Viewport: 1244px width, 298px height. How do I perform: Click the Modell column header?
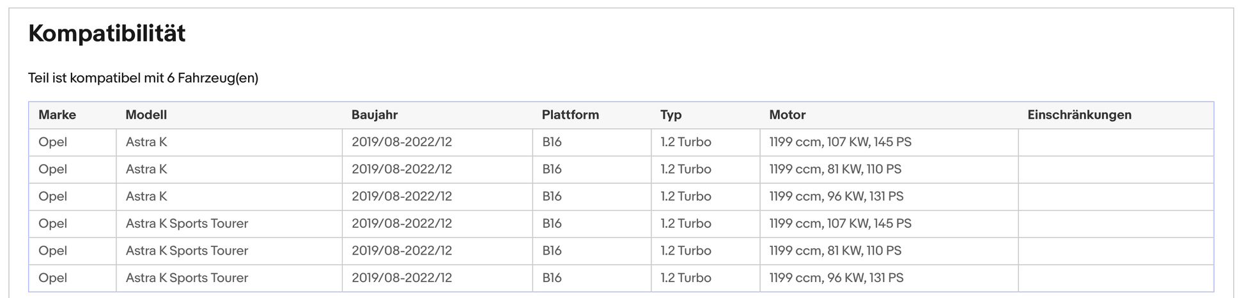coord(146,115)
